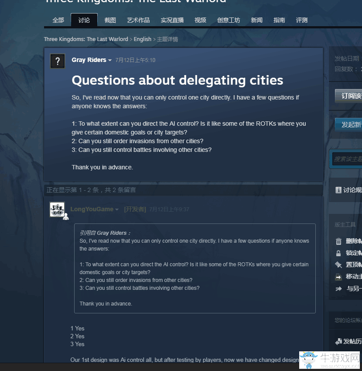
Task: Click the pin thread icon
Action: point(338,265)
